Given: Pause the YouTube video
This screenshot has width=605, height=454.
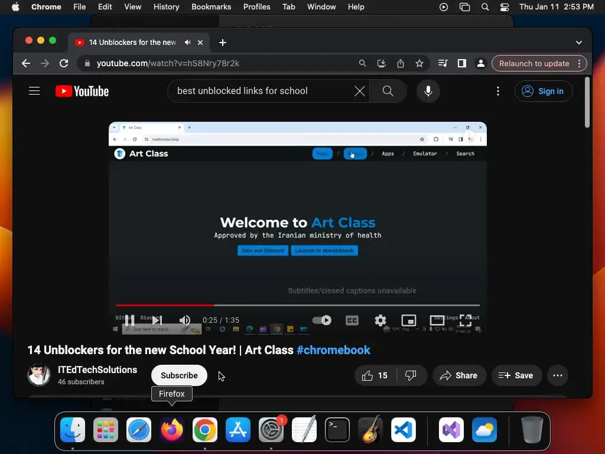Looking at the screenshot, I should point(129,320).
